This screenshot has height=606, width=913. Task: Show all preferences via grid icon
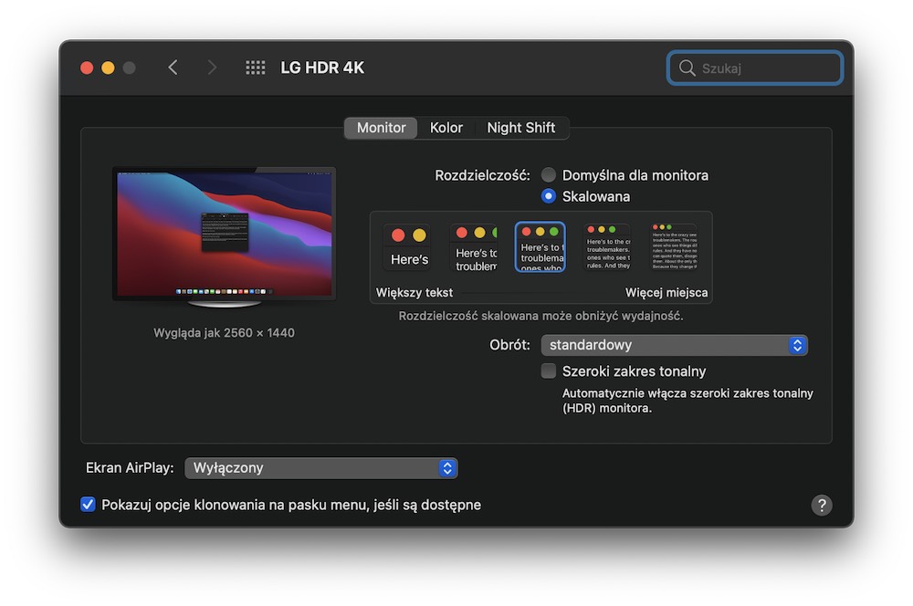click(255, 68)
